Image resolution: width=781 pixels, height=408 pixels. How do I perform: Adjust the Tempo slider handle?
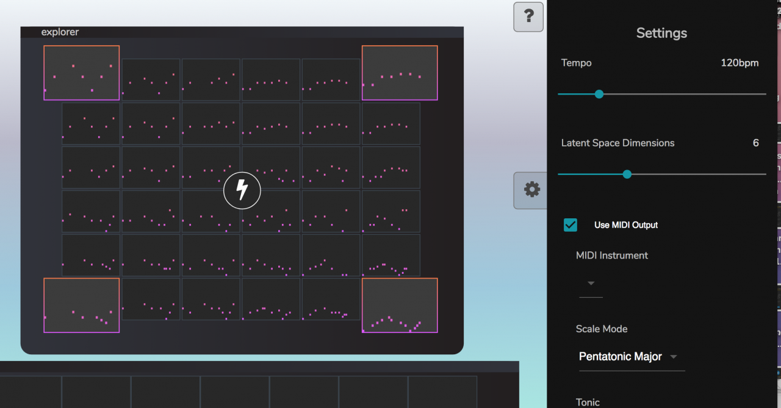pyautogui.click(x=599, y=94)
